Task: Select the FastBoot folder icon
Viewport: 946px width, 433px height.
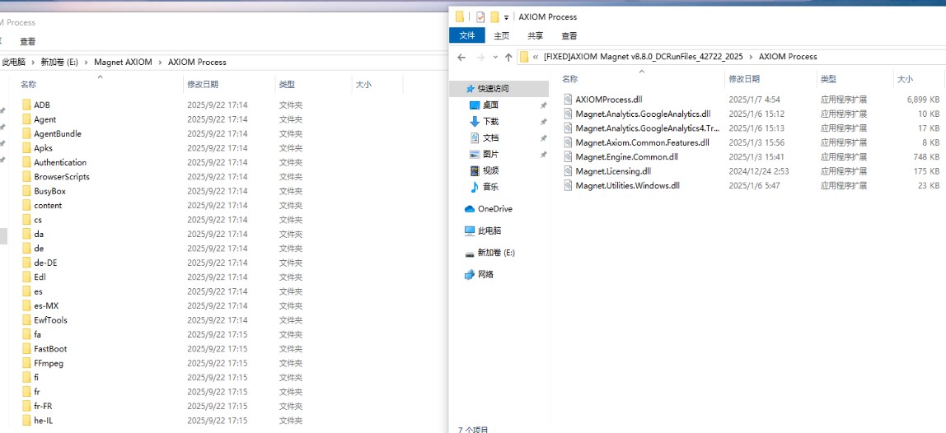Action: point(26,348)
